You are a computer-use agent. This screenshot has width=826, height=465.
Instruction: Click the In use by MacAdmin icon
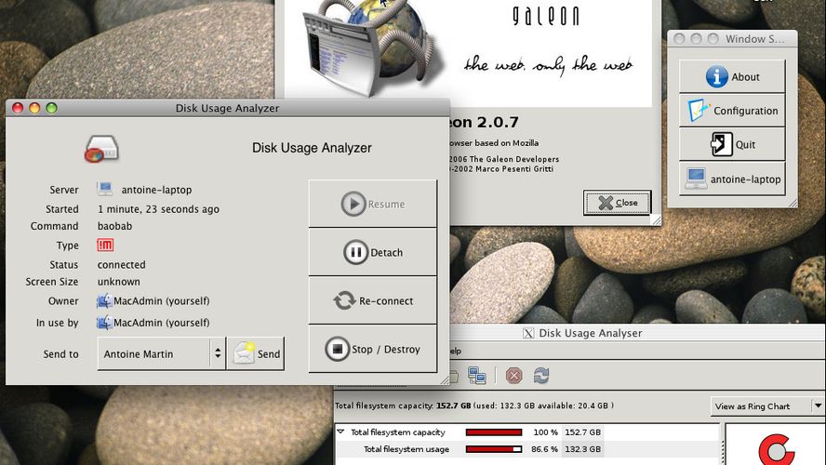104,323
